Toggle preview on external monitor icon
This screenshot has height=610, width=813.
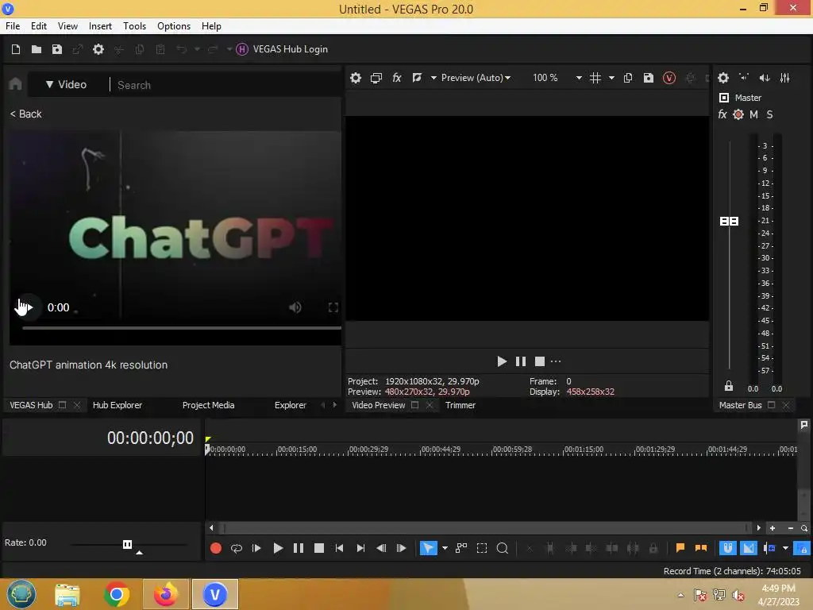pyautogui.click(x=376, y=78)
